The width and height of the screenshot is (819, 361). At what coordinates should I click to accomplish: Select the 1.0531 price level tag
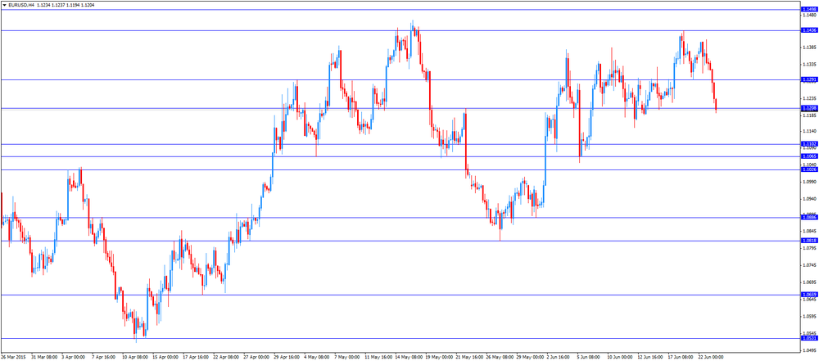[x=808, y=338]
